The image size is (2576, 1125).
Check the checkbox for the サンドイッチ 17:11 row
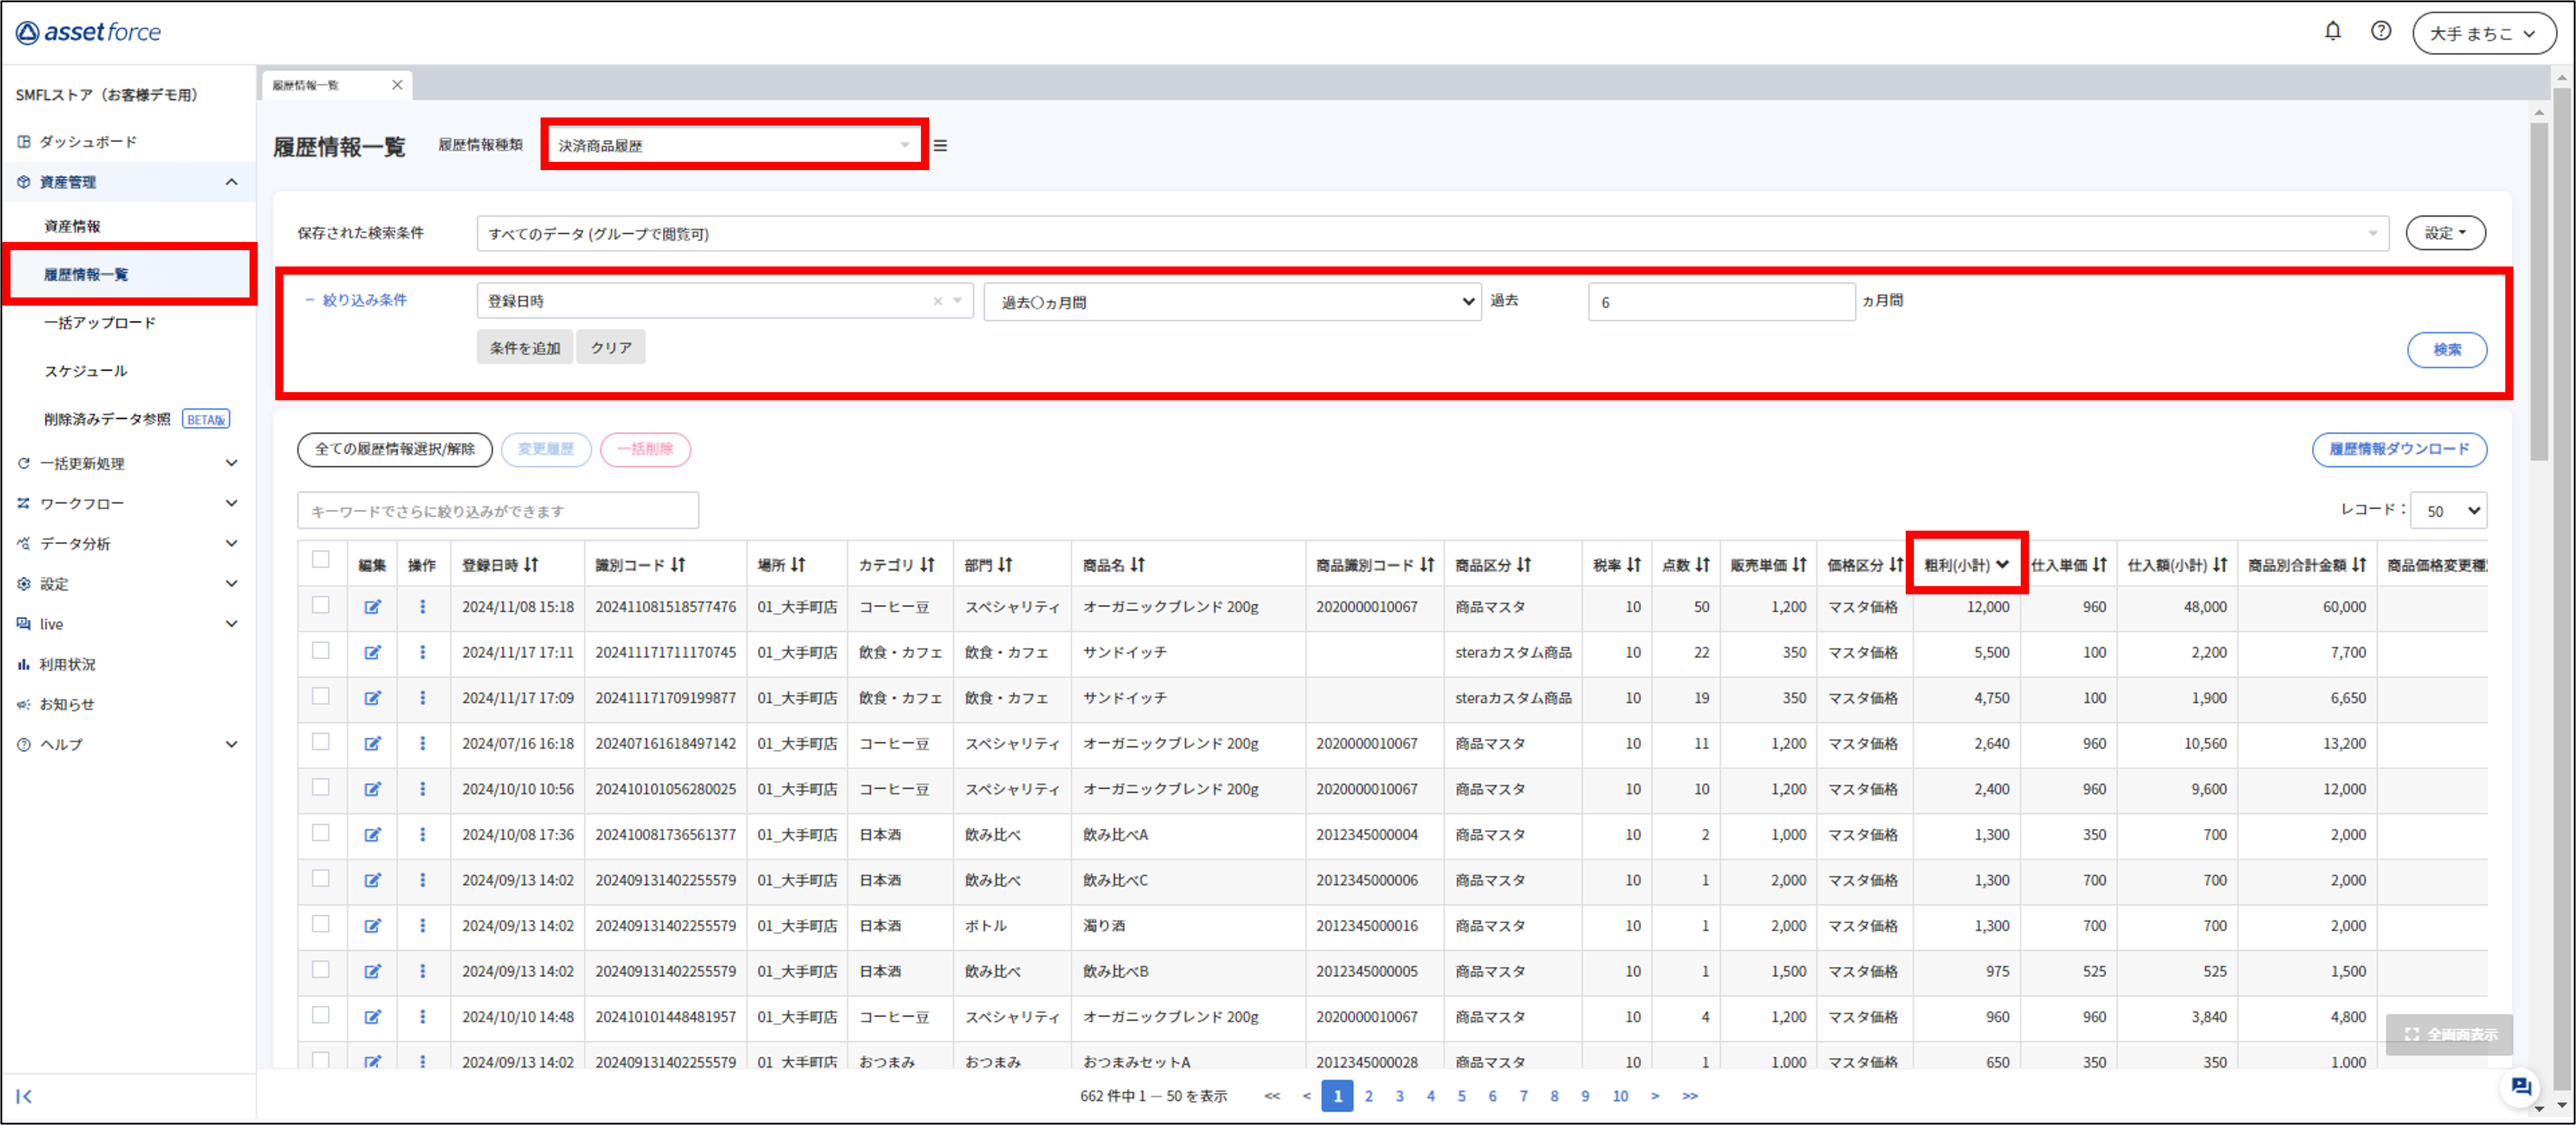coord(321,651)
